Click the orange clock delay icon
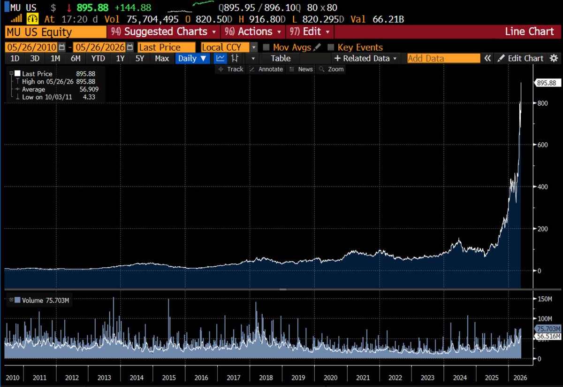563x387 pixels. pos(33,19)
